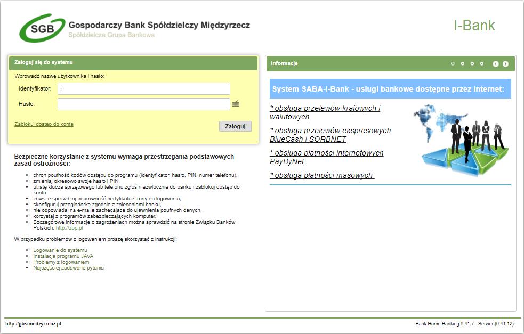Click obsługa płatności masowych link
Screen dimensions: 524x334
pos(322,175)
